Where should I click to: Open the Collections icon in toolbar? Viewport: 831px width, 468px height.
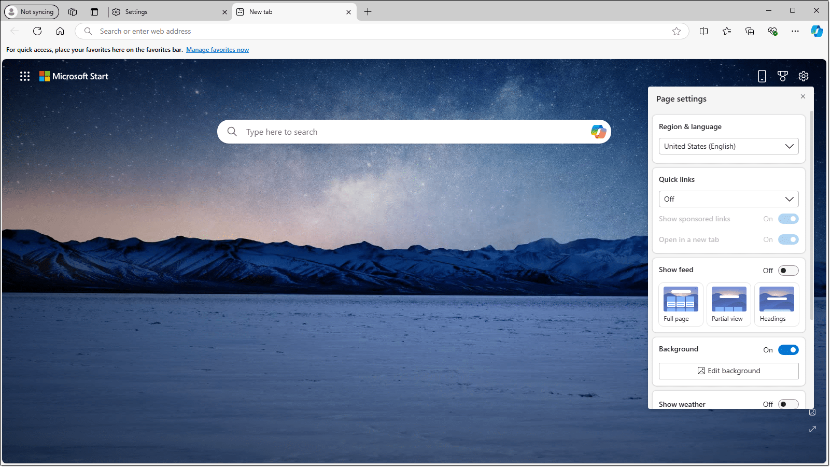tap(750, 31)
